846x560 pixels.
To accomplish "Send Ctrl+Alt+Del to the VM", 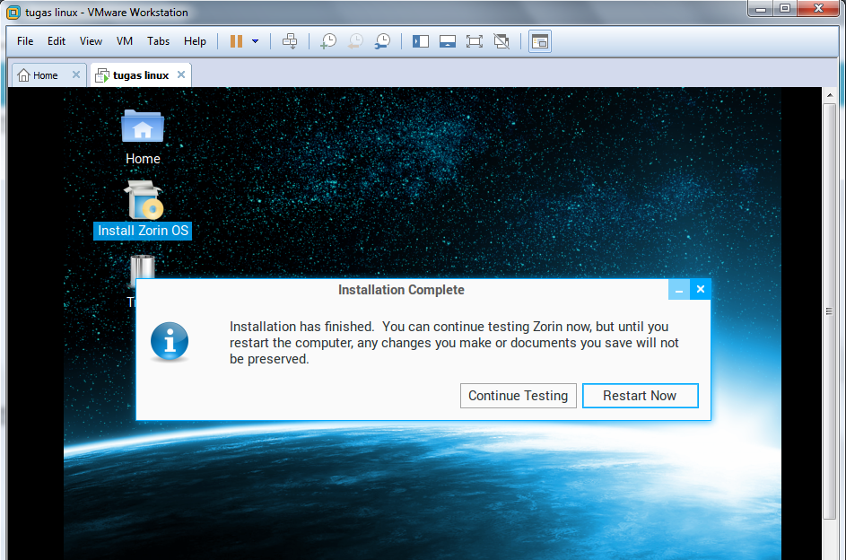I will [290, 41].
